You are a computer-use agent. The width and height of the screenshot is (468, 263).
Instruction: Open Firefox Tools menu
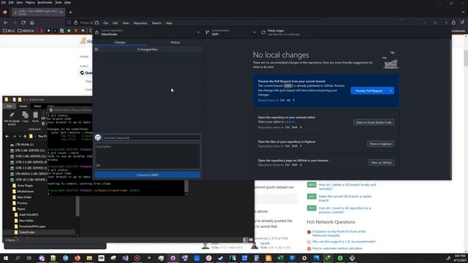(58, 2)
